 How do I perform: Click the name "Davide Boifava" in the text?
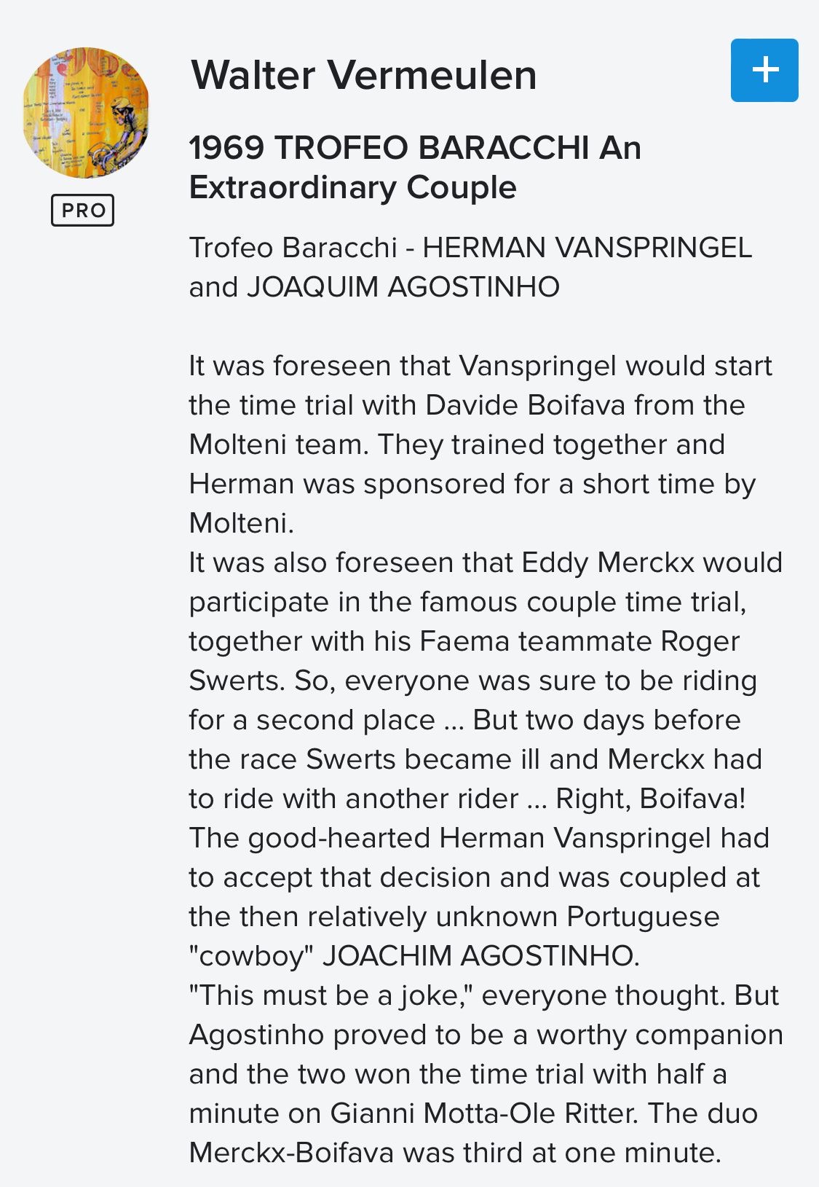(x=525, y=405)
